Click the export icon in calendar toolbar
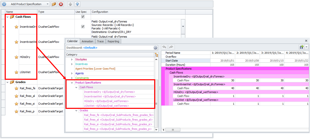Viewport: 310px width, 139px height. tap(302, 47)
